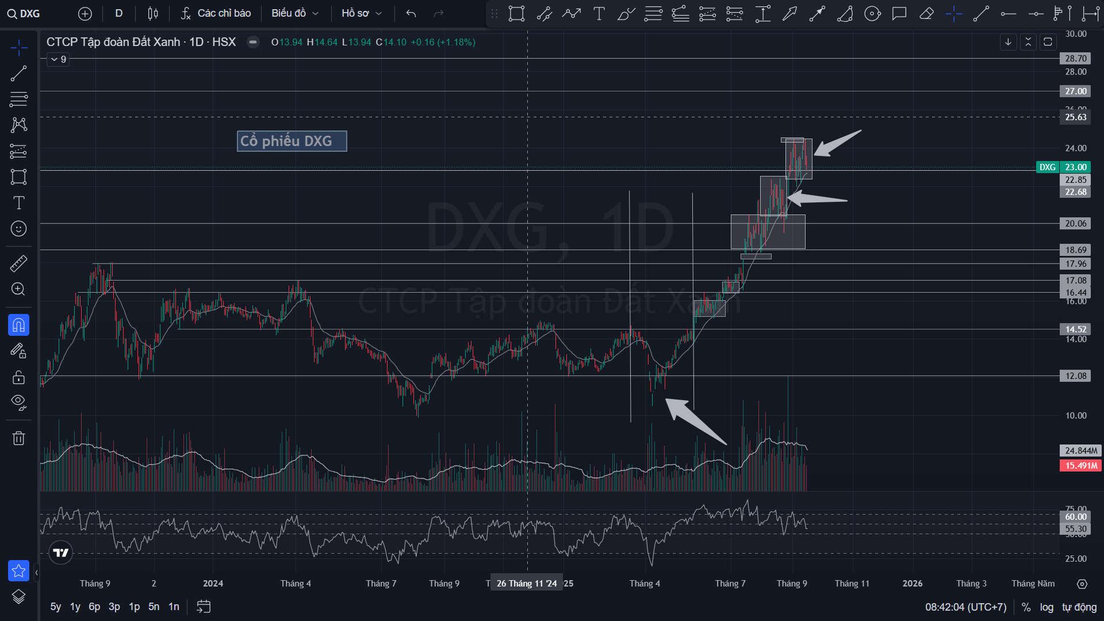Expand the Biểu đồ dropdown
The height and width of the screenshot is (621, 1104).
click(x=294, y=13)
